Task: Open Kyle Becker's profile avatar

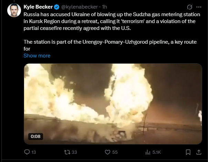Action: pos(14,10)
